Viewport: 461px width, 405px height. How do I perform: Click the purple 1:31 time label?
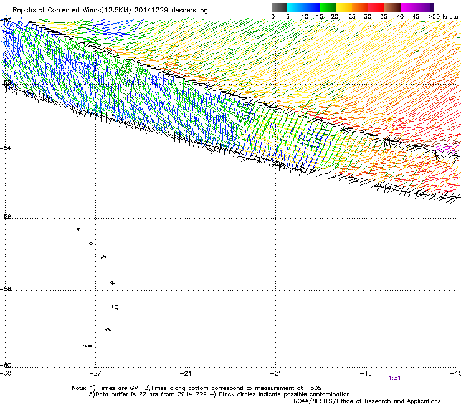coord(394,378)
